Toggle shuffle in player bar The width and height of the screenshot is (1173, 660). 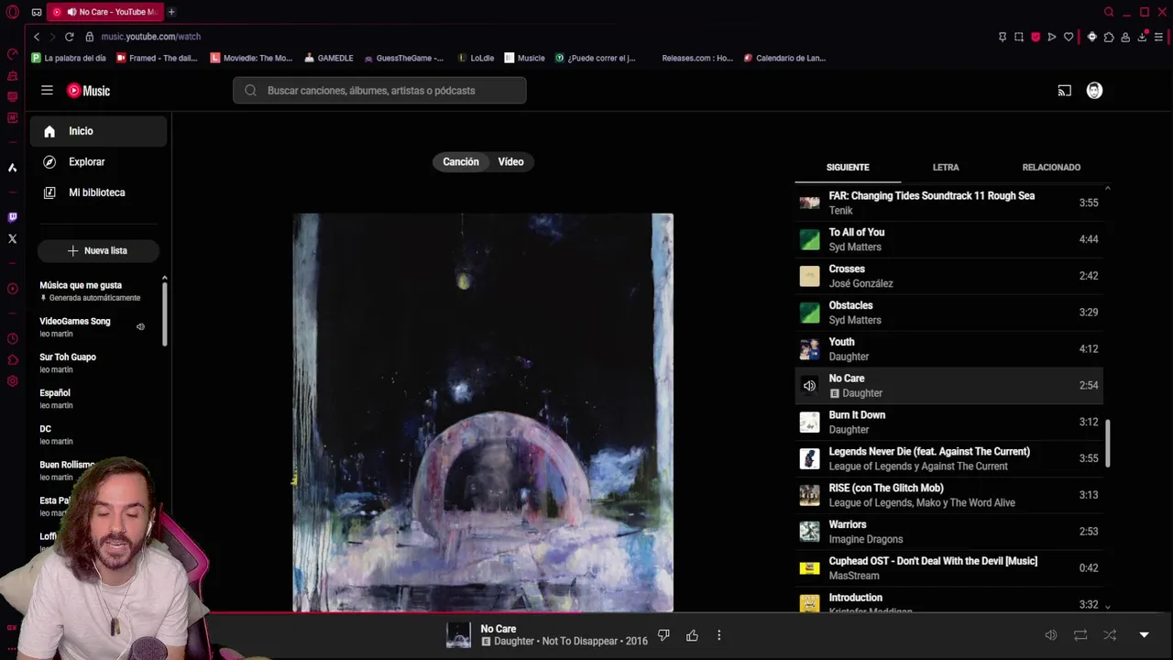[1110, 635]
